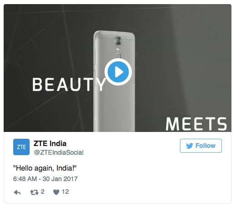This screenshot has height=207, width=236.
Task: Select the "Hello again, India!" tweet text
Action: click(x=45, y=168)
